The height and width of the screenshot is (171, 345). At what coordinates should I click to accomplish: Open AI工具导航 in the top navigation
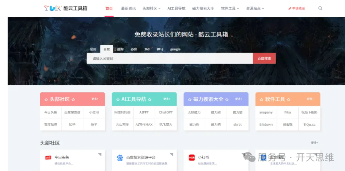(176, 8)
